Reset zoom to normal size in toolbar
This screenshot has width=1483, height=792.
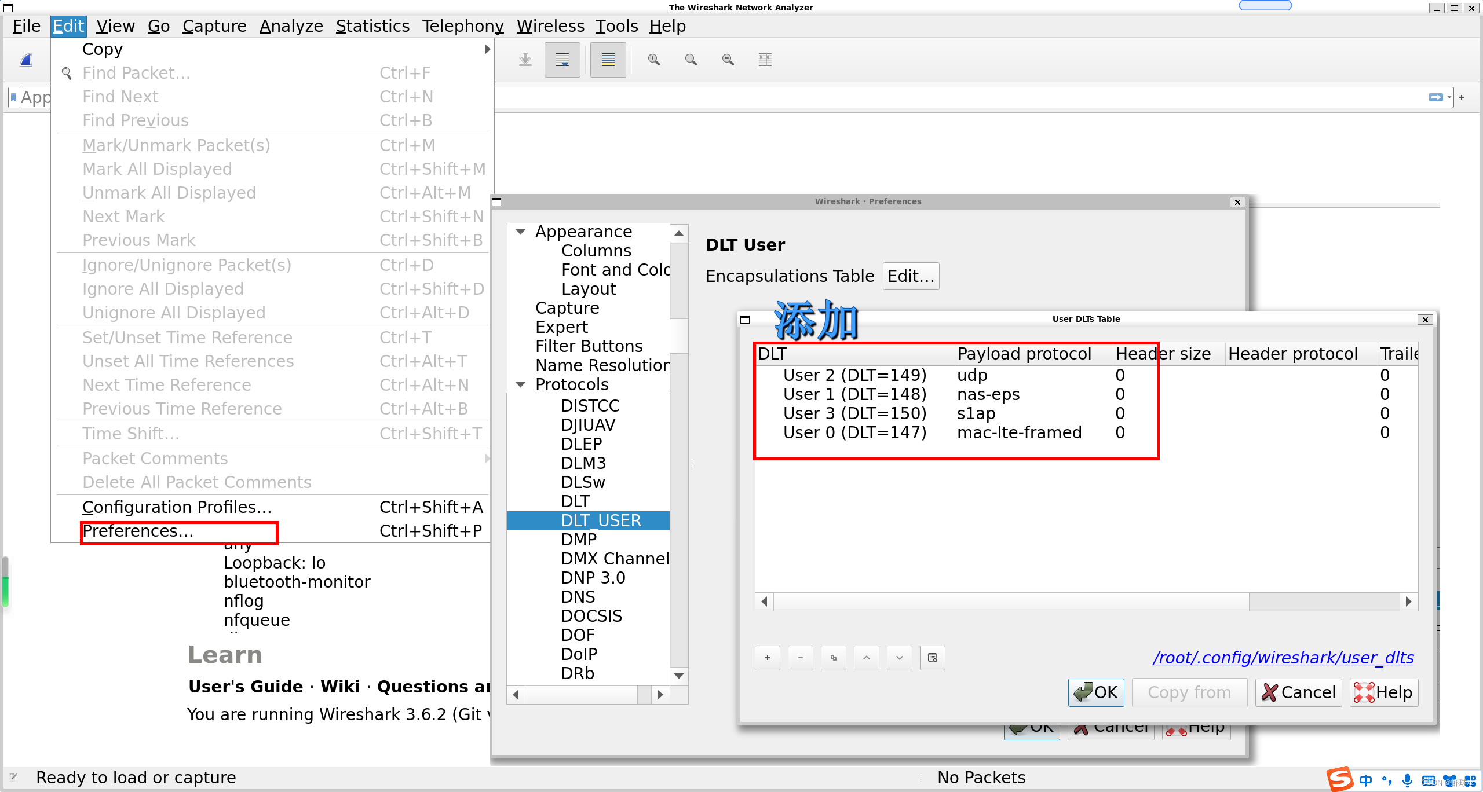click(728, 60)
